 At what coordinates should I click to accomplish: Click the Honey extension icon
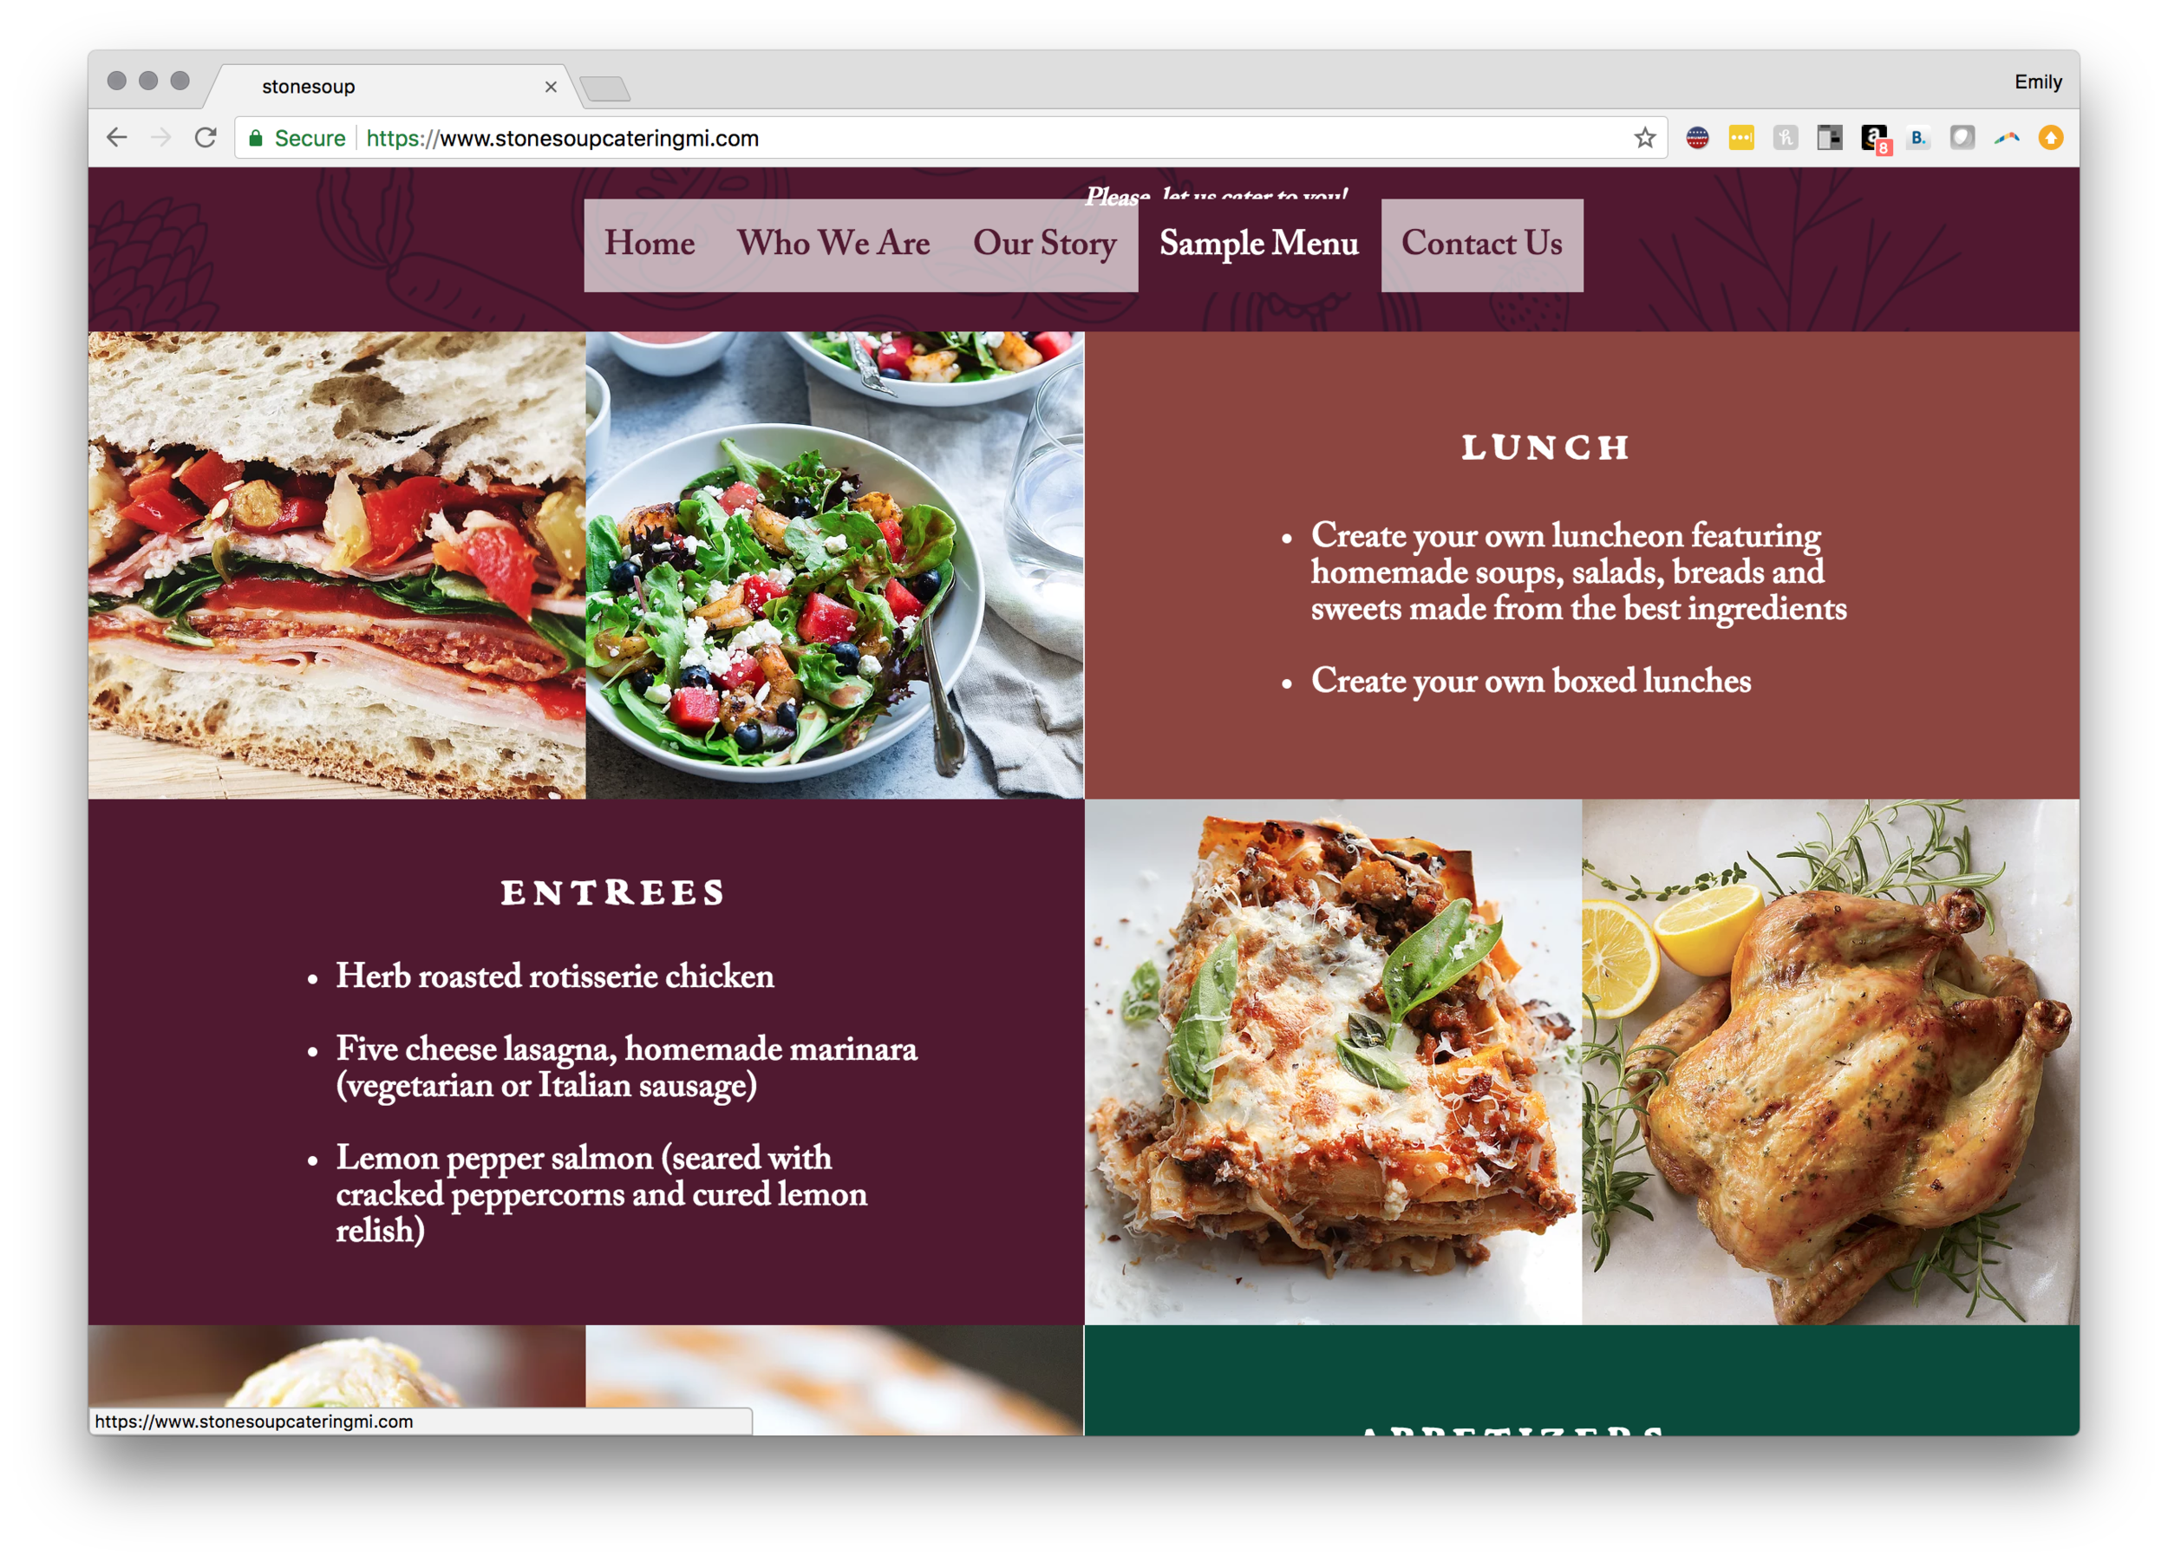coord(1785,138)
